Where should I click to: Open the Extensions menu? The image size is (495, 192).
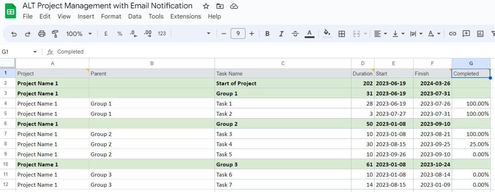pos(186,16)
